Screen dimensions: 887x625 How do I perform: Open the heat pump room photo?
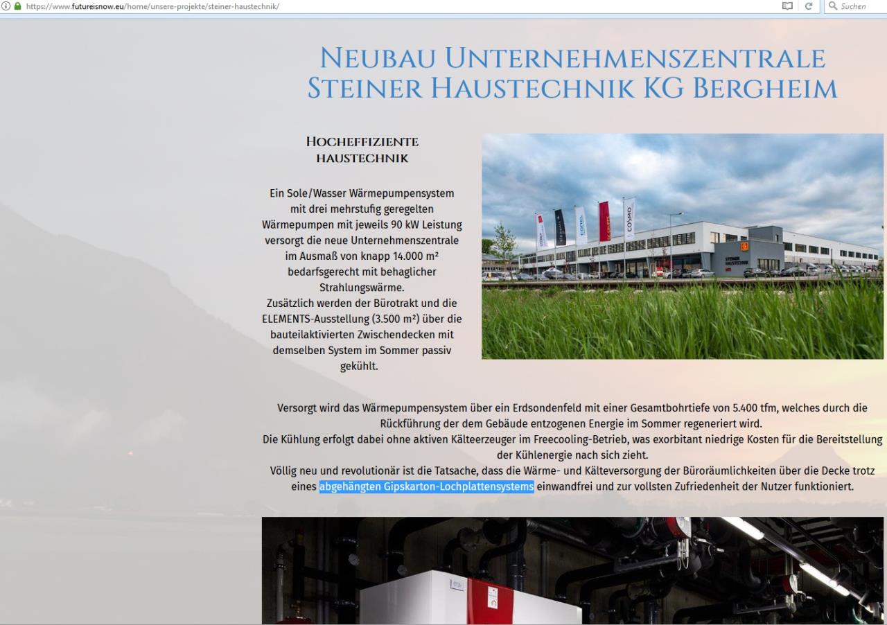(572, 570)
